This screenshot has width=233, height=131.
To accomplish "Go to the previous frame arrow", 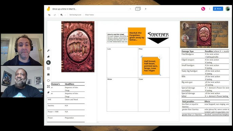I will click(130, 9).
